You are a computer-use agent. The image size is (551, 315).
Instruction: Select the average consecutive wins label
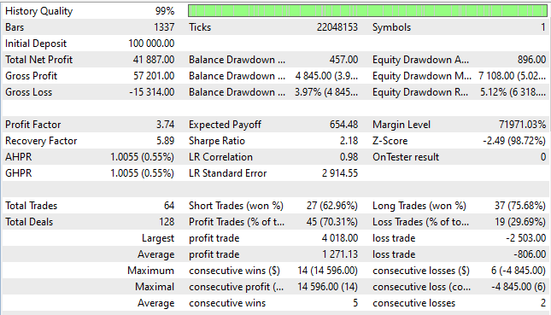point(227,303)
